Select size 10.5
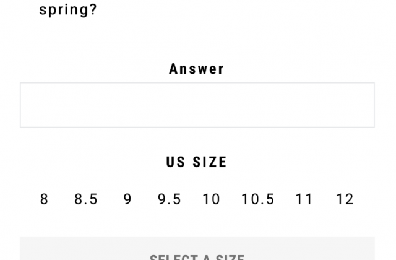This screenshot has height=260, width=396. click(257, 199)
